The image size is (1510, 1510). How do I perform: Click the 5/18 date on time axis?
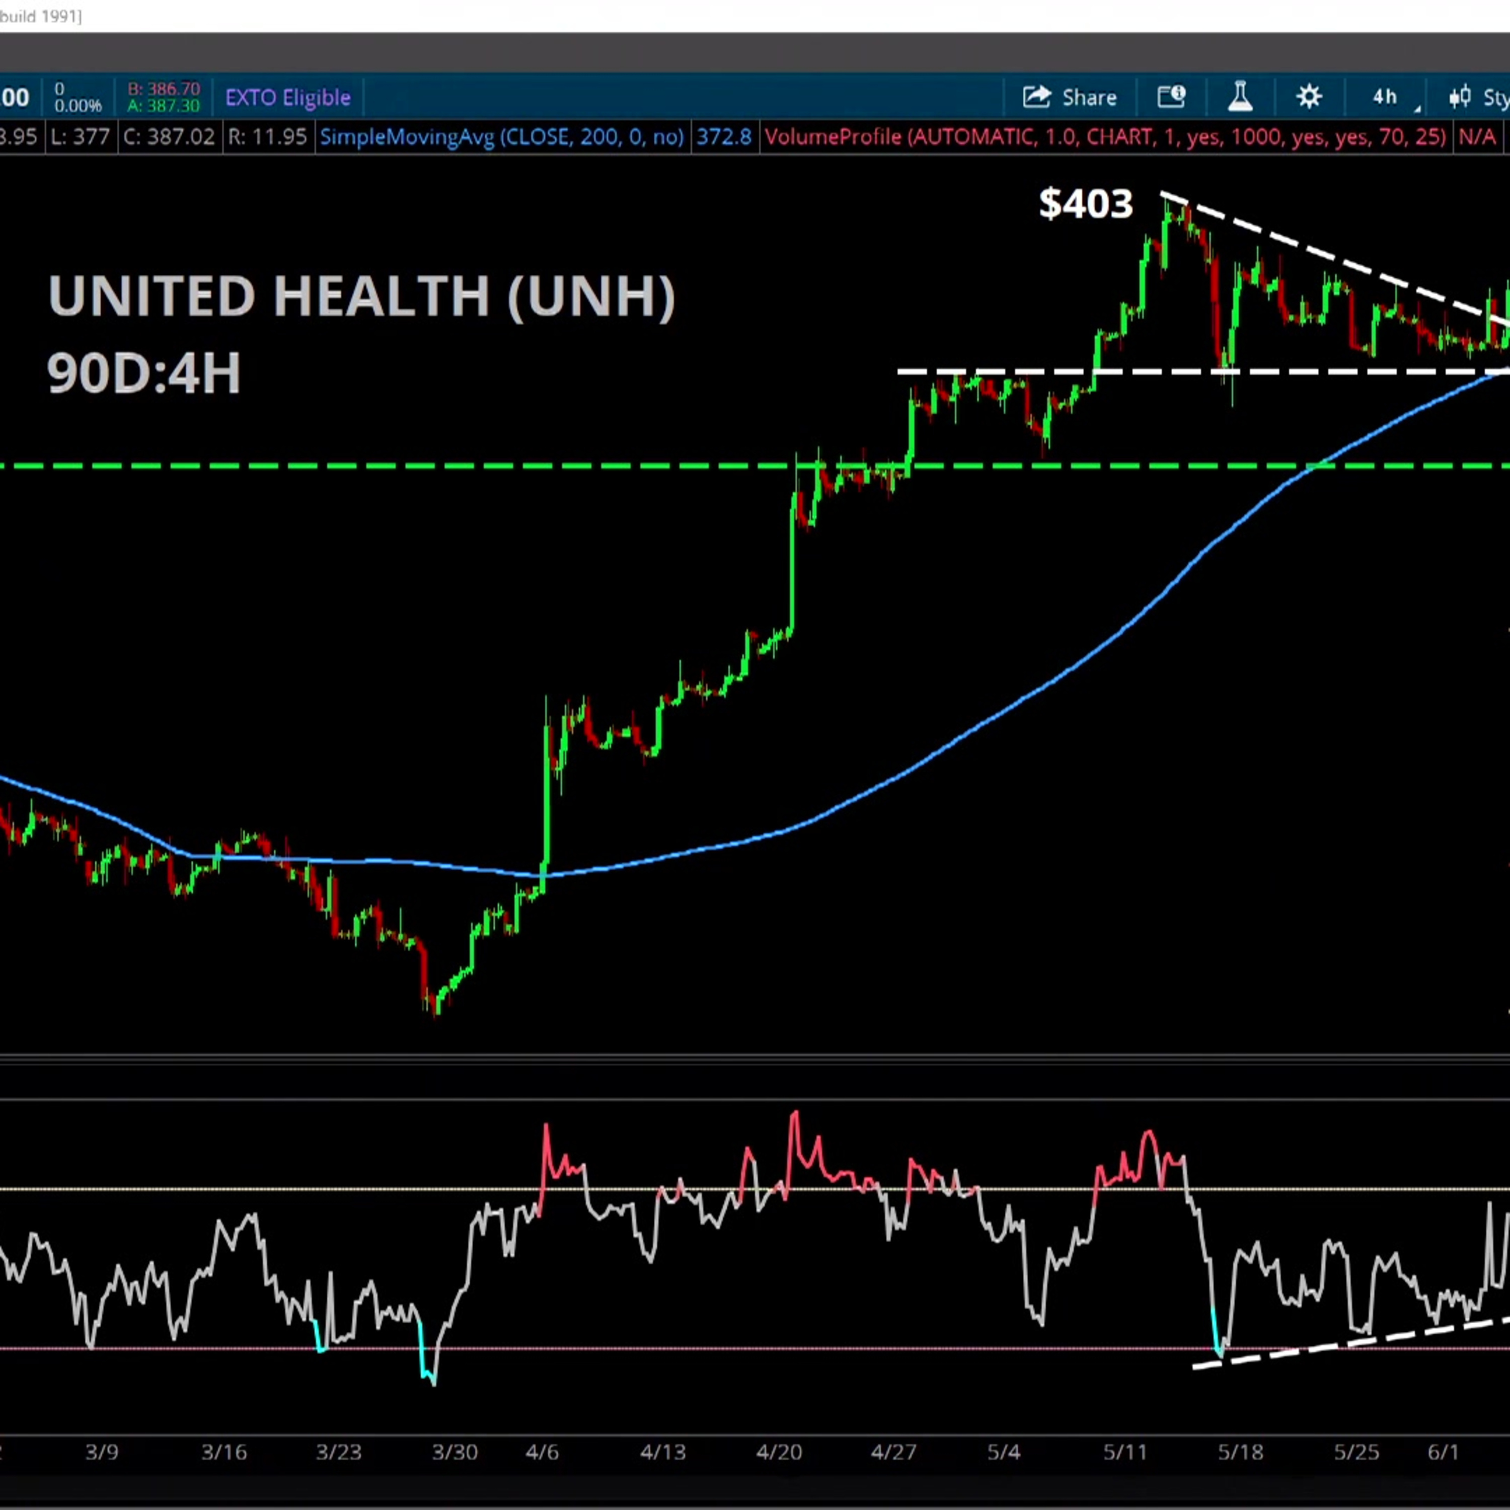pos(1240,1452)
